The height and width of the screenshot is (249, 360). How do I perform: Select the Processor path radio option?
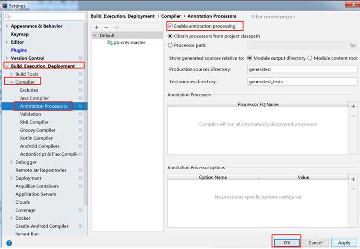click(170, 45)
